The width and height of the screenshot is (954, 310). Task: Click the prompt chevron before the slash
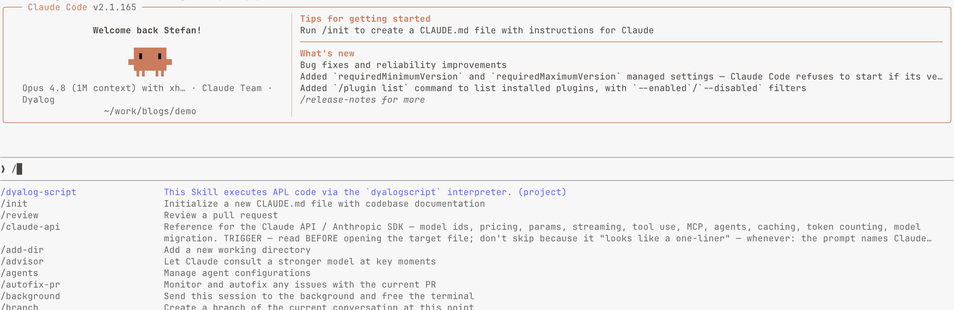[x=3, y=169]
